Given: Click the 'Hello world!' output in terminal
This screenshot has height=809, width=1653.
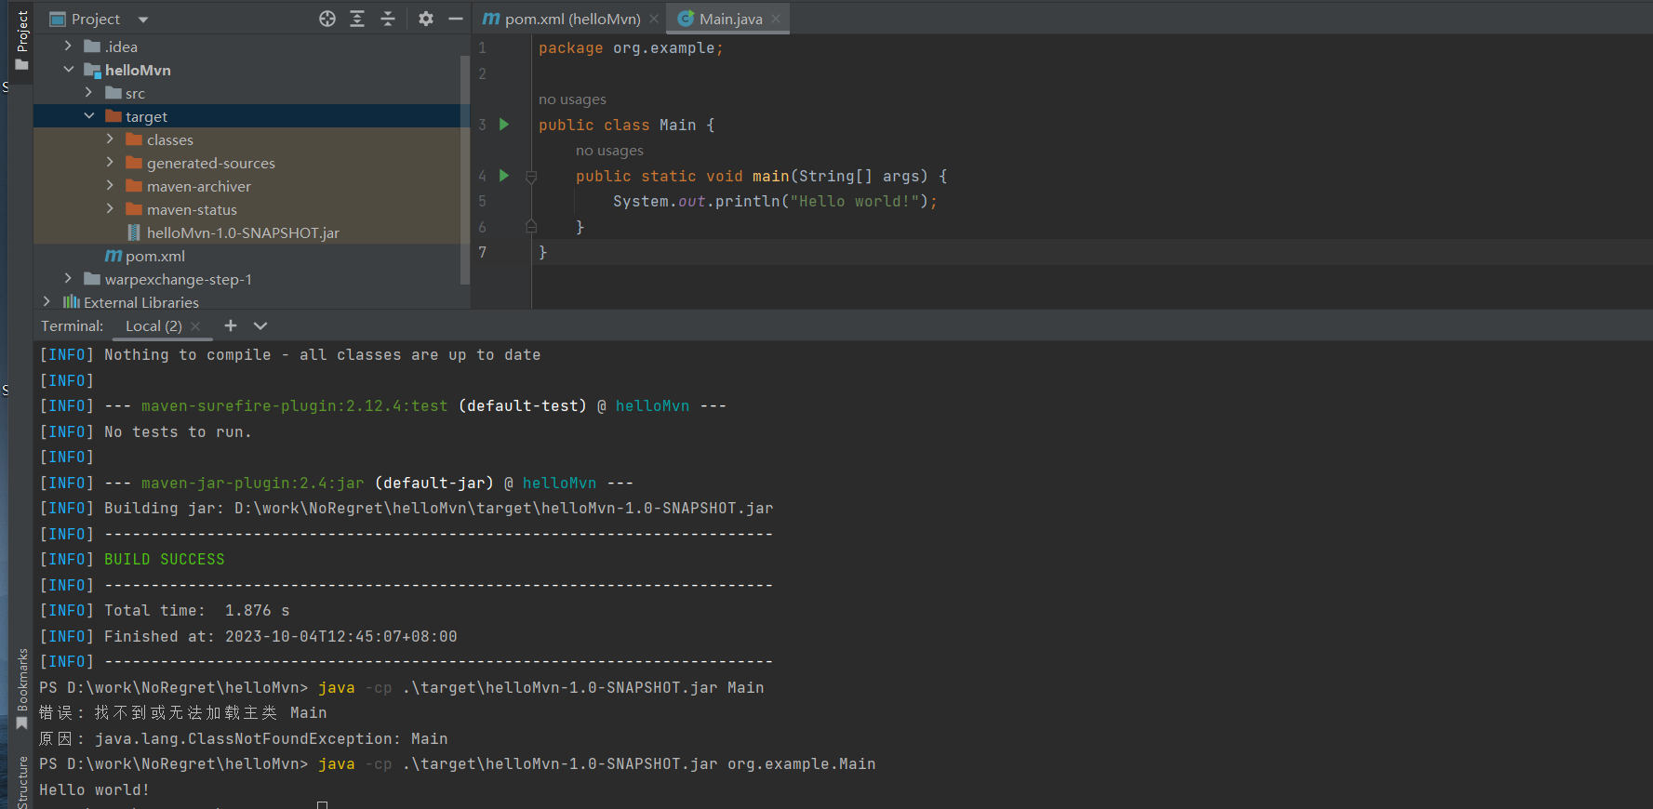Looking at the screenshot, I should 94,790.
